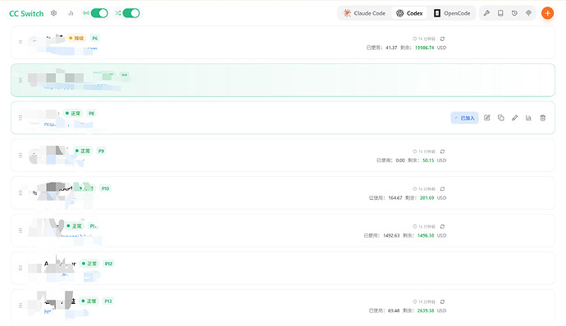Click the rightmost gray icon in top toolbar

click(528, 13)
